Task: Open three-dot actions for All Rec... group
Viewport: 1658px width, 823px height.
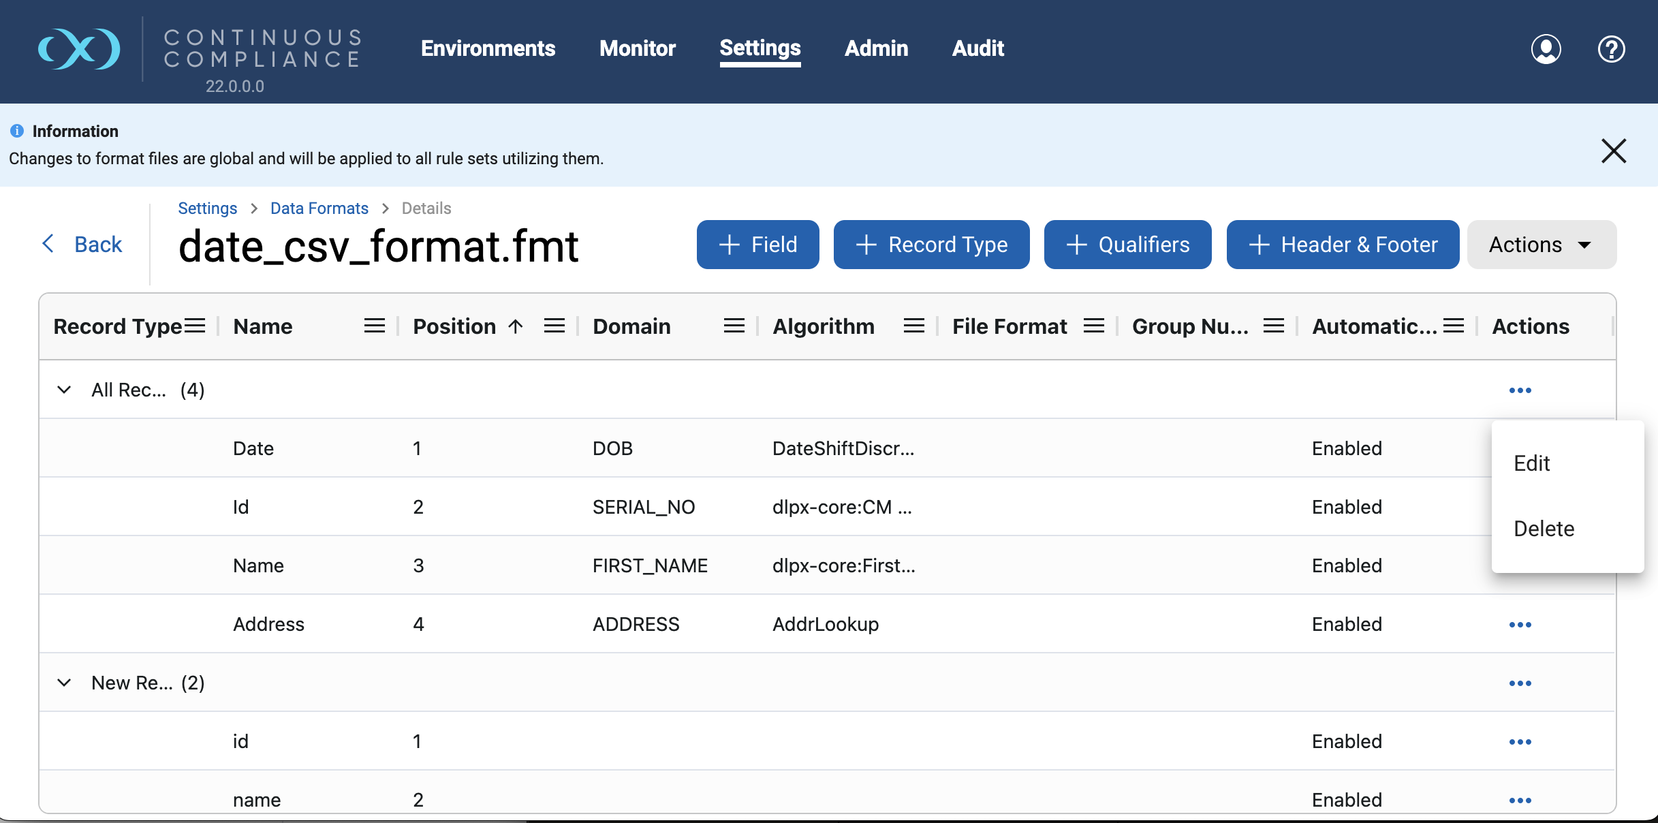Action: [x=1520, y=390]
